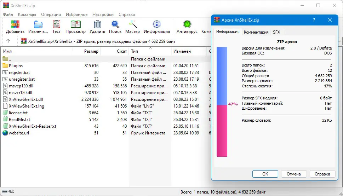Screen dimensions: 343x196
Task: Click the Добавить (Add) toolbar icon
Action: 15,24
